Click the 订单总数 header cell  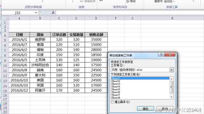pos(59,35)
